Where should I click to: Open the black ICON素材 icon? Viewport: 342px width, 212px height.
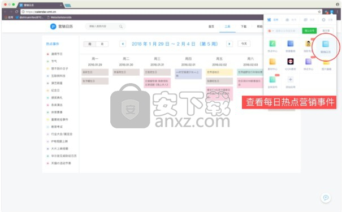(291, 62)
